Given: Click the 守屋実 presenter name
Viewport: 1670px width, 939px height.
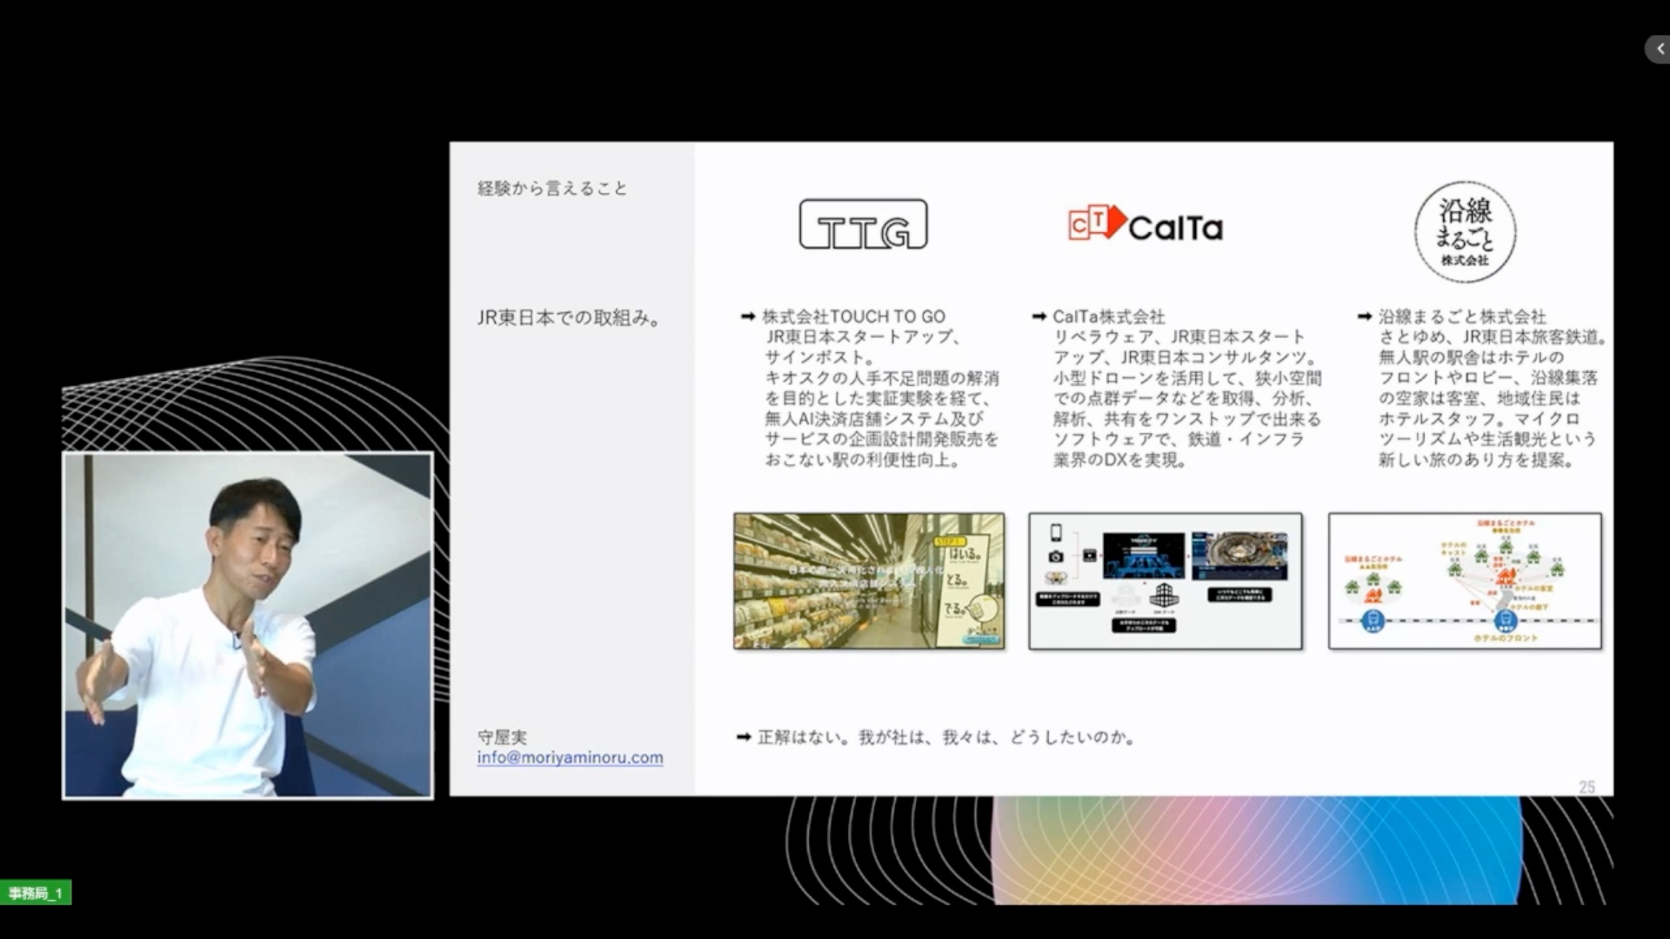Looking at the screenshot, I should [502, 737].
